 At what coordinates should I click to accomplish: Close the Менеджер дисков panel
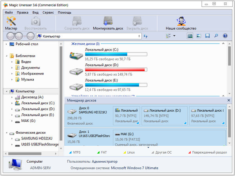(x=229, y=101)
